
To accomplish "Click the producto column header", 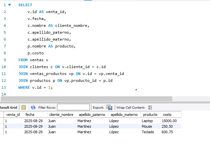I will point(151,115).
